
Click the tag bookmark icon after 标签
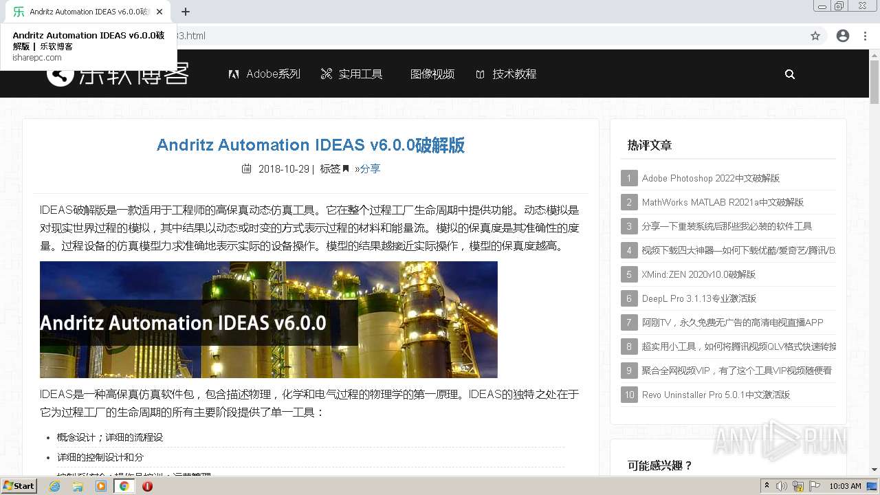(346, 168)
